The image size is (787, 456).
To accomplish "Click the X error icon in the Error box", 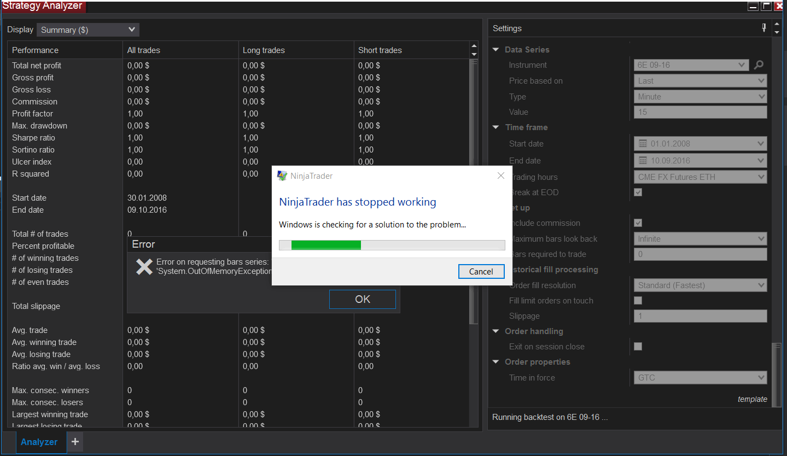I will [144, 266].
